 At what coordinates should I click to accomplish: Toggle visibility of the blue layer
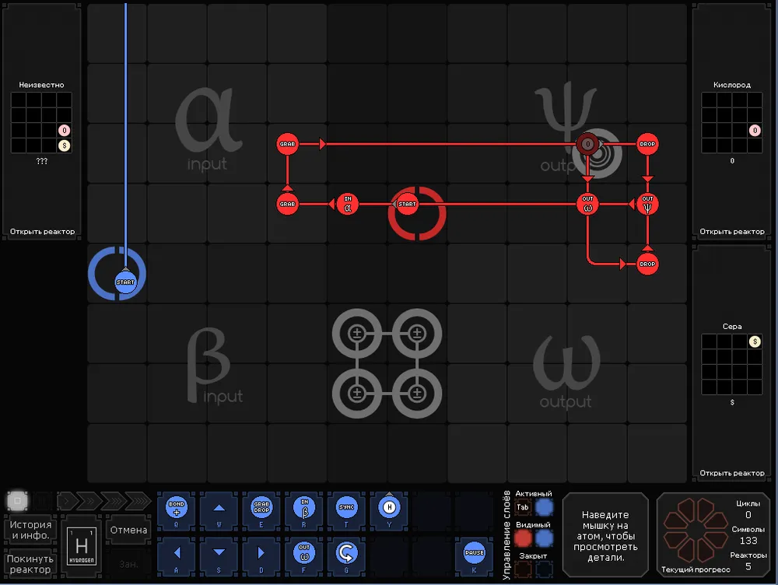545,538
